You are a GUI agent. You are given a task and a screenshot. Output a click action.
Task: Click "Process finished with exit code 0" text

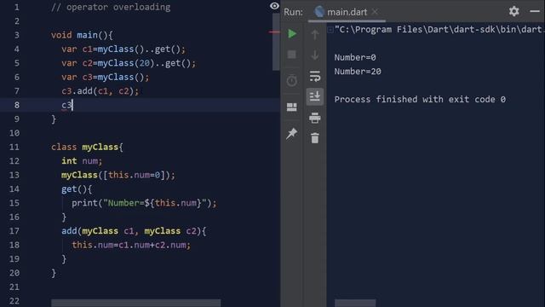point(420,100)
